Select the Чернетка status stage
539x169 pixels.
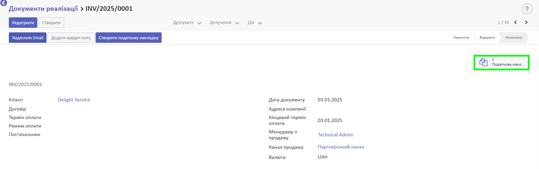(461, 38)
